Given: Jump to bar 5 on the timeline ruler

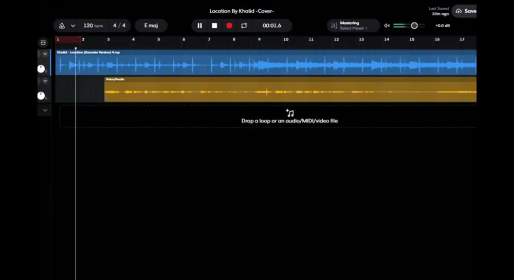Looking at the screenshot, I should (x=159, y=39).
